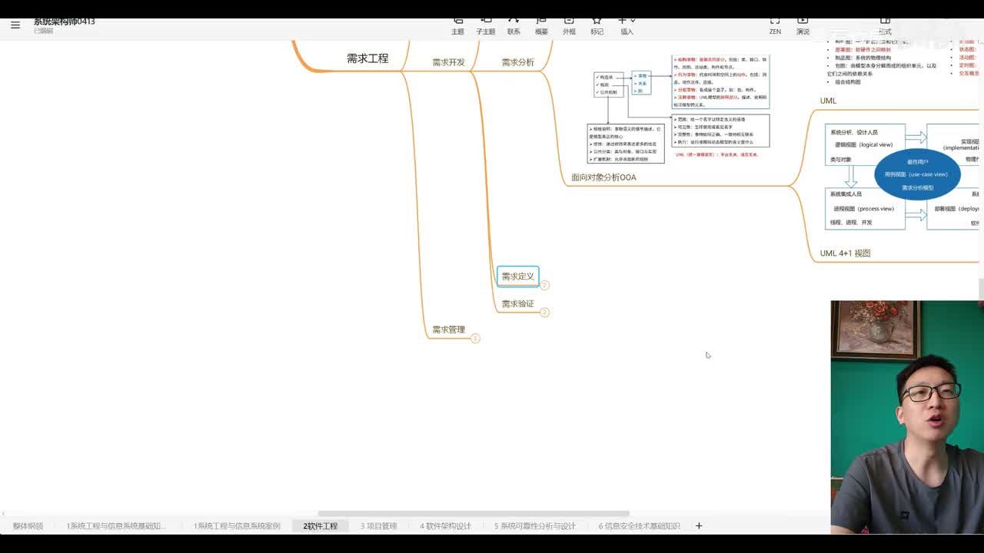Add a new sheet with plus button
The width and height of the screenshot is (984, 553).
[x=699, y=526]
